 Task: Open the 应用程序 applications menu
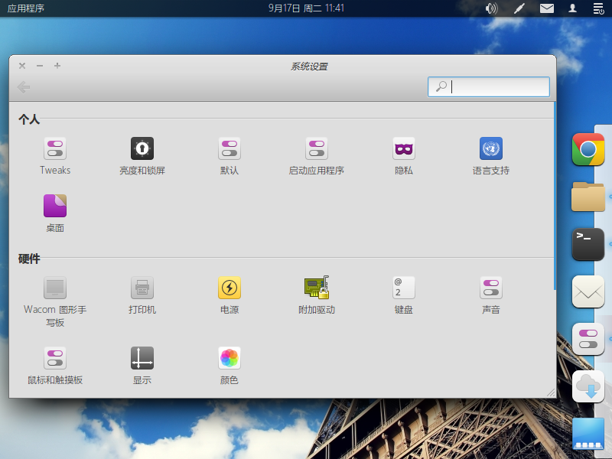(x=26, y=8)
